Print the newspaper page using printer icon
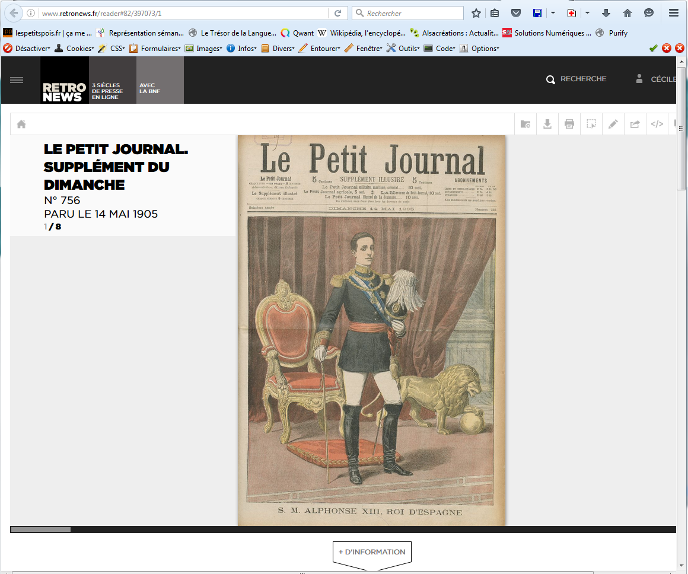 [569, 124]
